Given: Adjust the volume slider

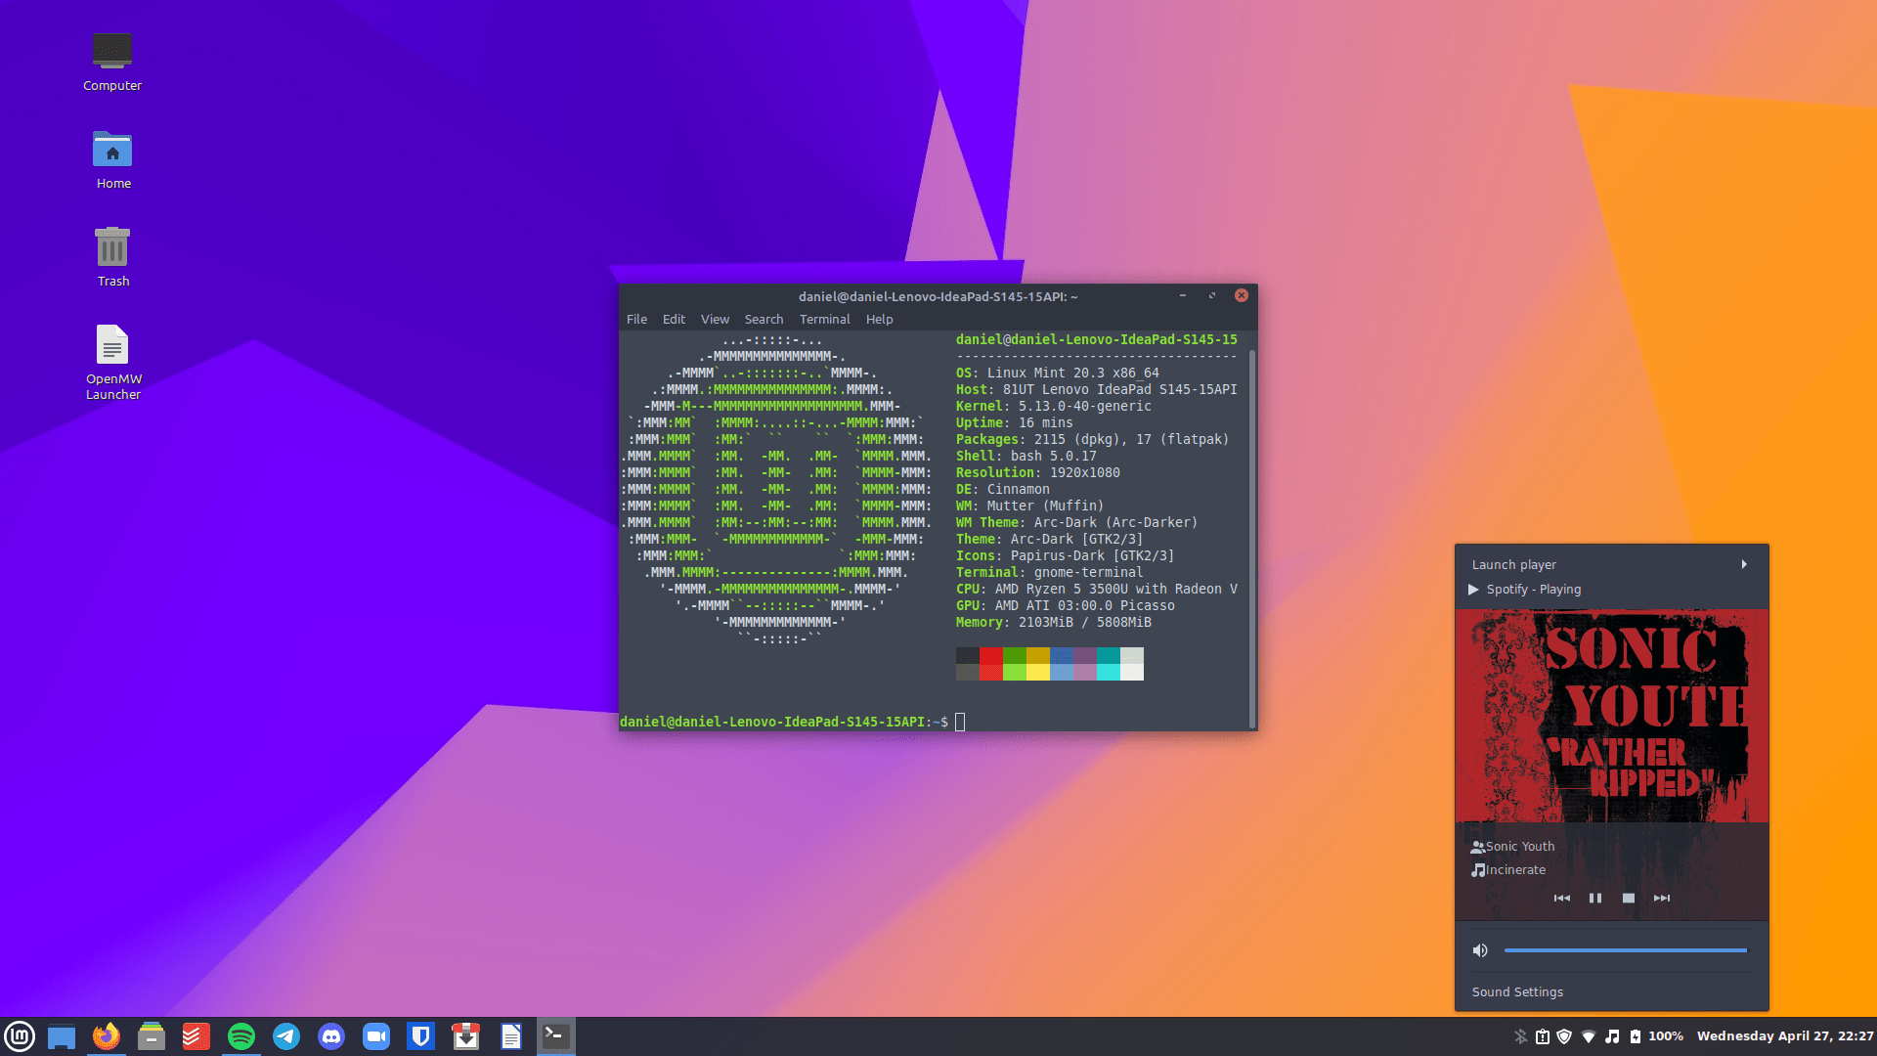Looking at the screenshot, I should click(1625, 949).
